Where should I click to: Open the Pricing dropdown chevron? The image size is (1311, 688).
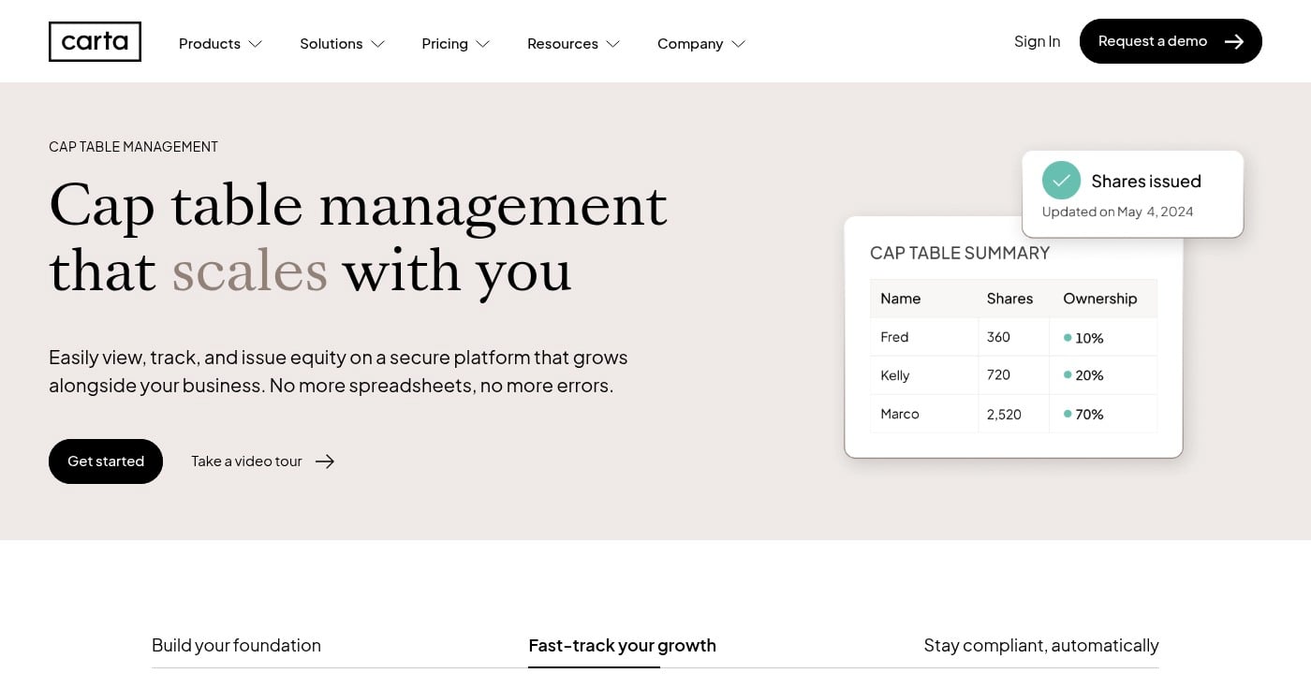pos(483,44)
